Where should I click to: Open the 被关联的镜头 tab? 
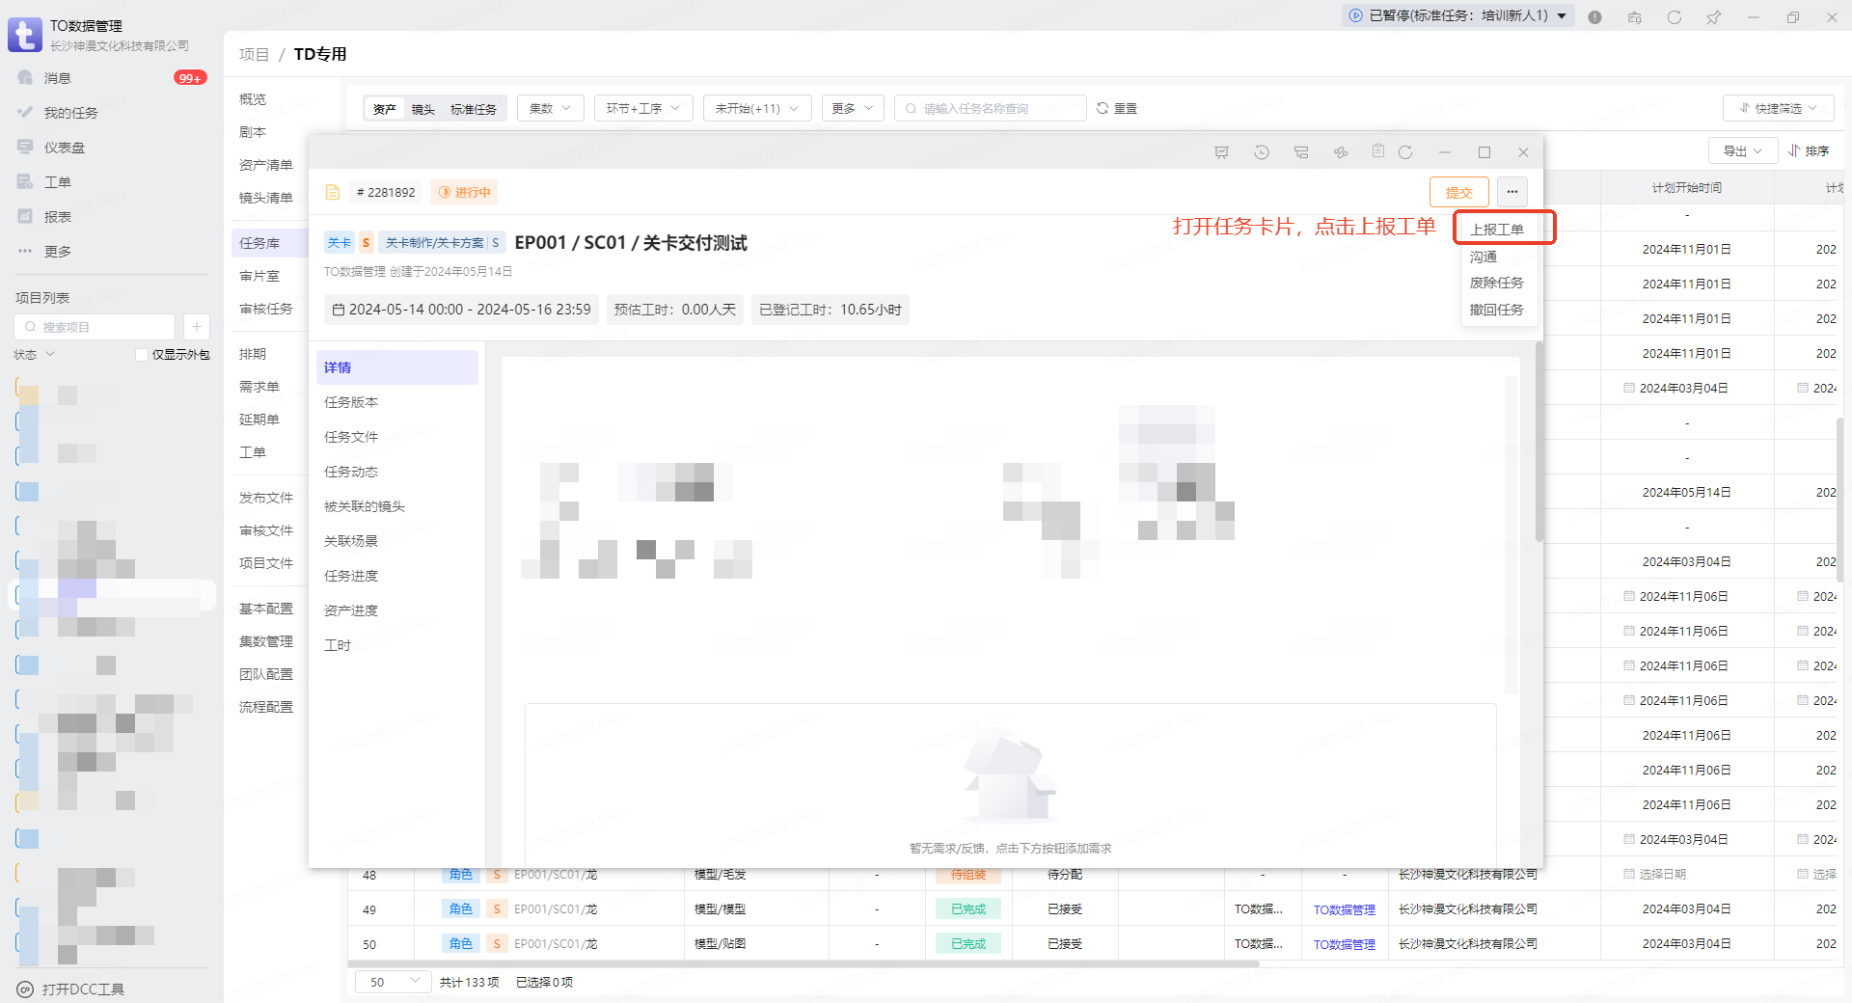click(x=396, y=506)
